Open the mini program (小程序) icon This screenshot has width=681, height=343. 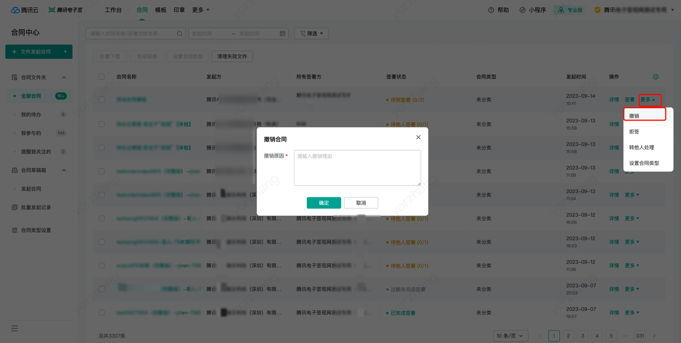coord(522,10)
